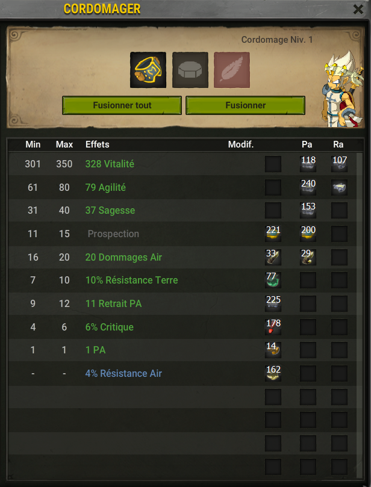
Task: Use the PA rune 14
Action: [273, 350]
